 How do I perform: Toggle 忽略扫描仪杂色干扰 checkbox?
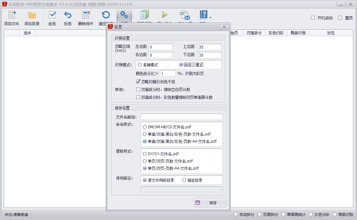point(138,81)
